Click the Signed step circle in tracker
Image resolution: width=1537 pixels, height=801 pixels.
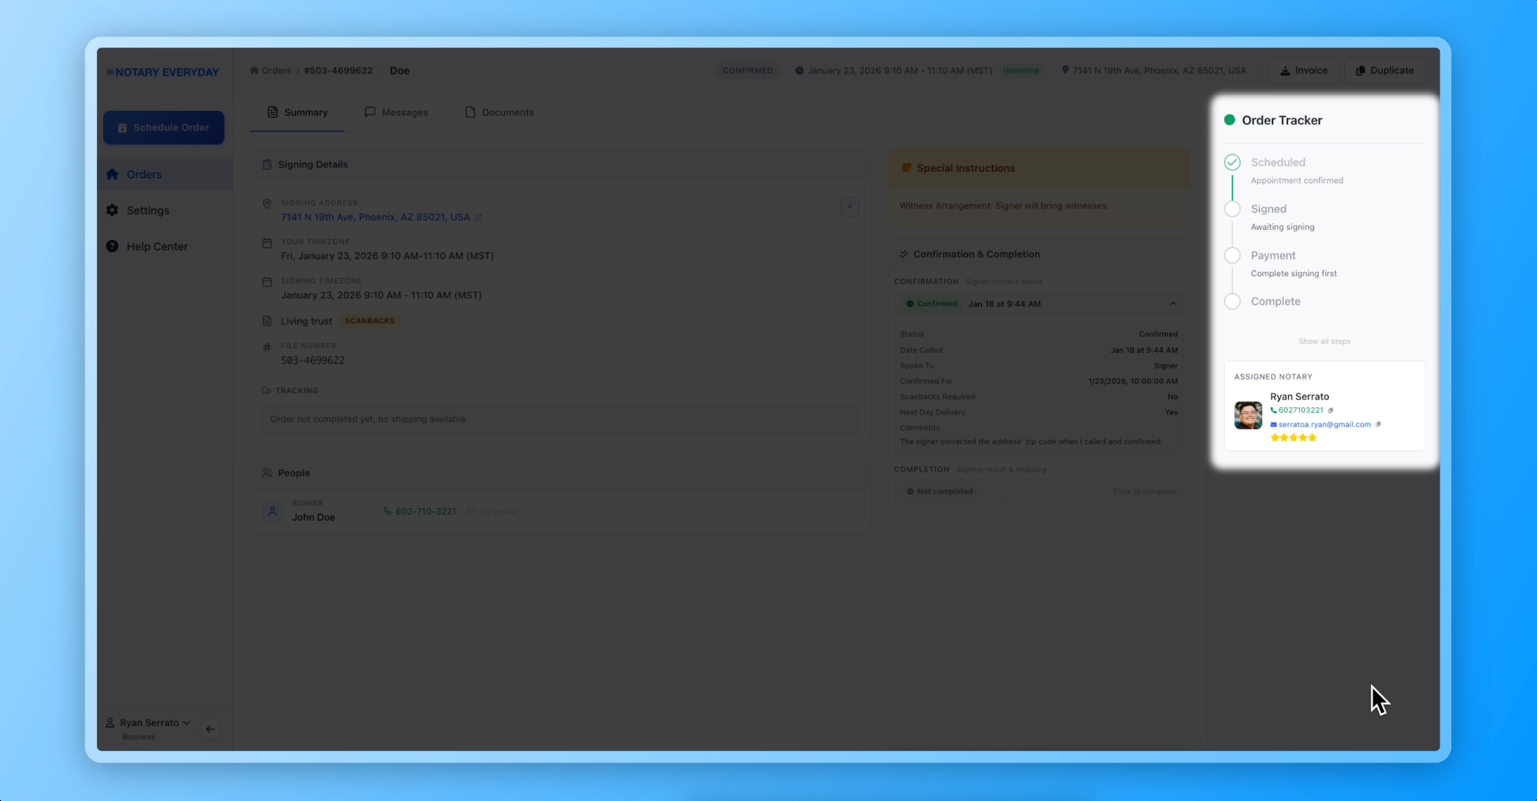click(x=1232, y=209)
